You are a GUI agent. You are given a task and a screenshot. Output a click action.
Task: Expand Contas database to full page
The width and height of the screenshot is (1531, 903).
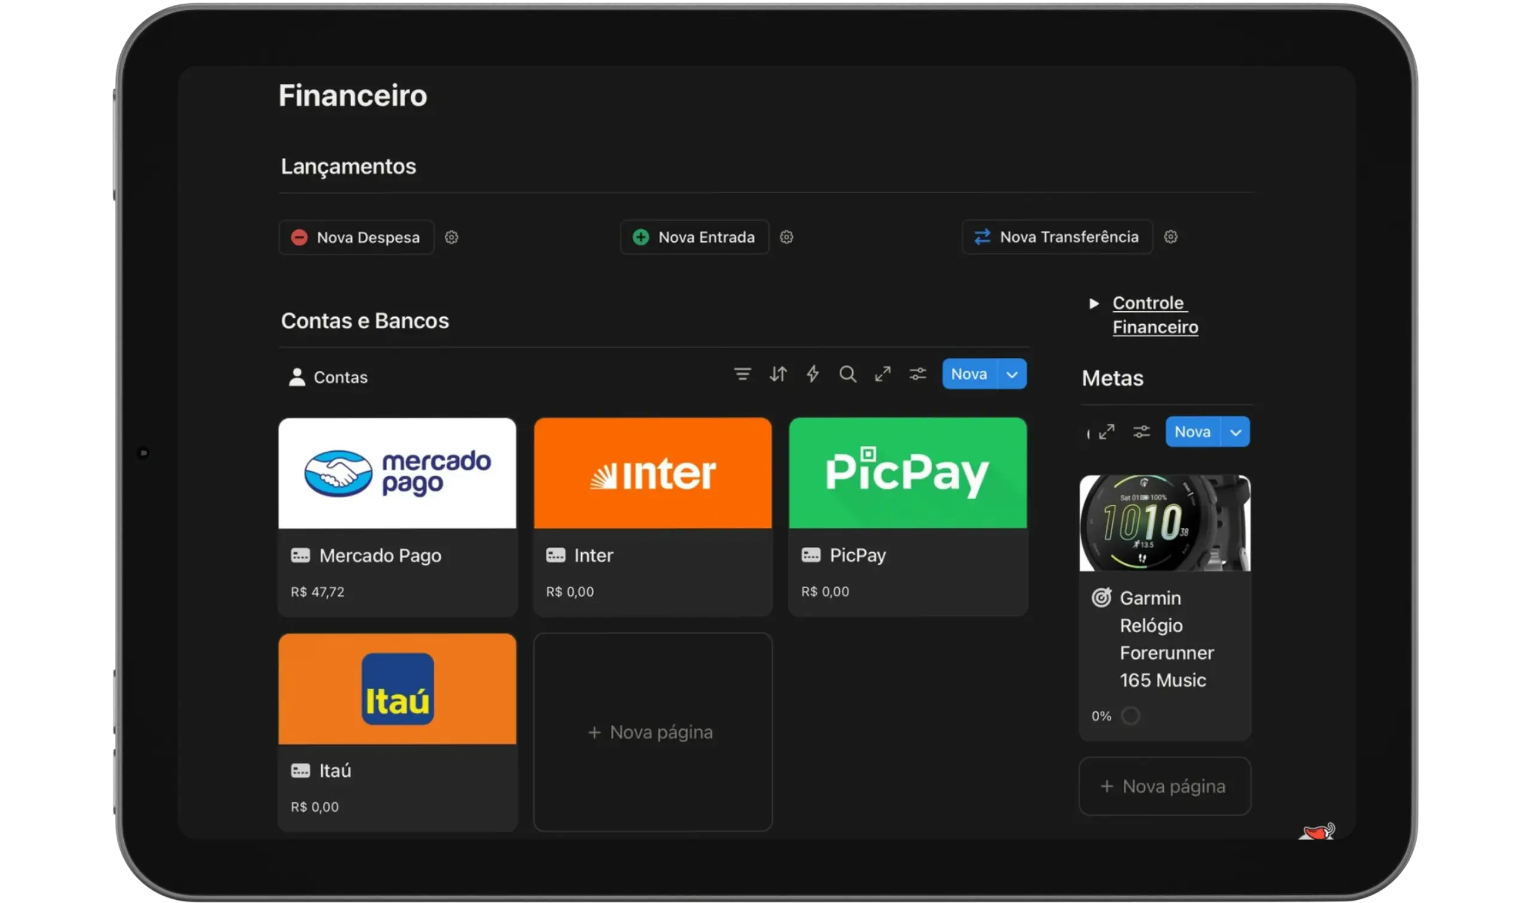(x=883, y=374)
